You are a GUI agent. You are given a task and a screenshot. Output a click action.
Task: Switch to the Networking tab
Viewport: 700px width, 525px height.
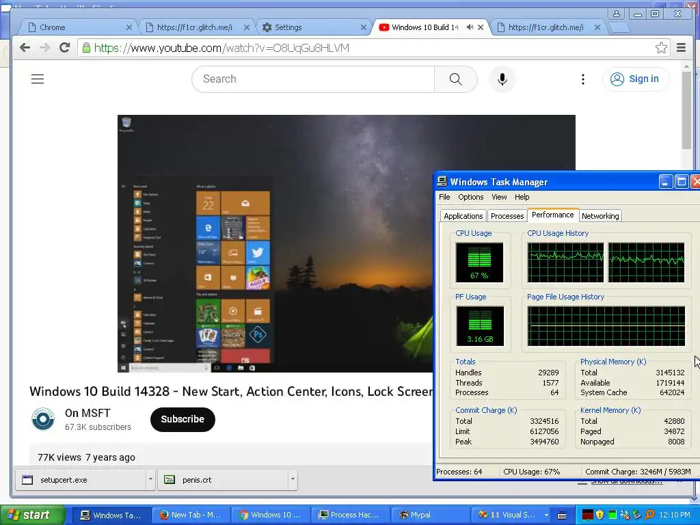click(600, 216)
